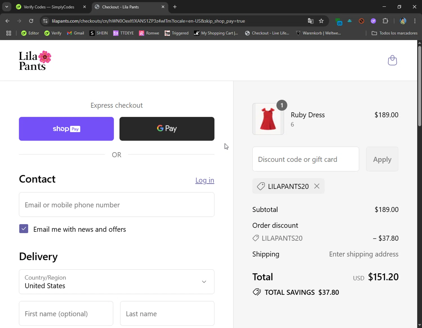The height and width of the screenshot is (328, 422).
Task: Click the Apply discount button
Action: [382, 159]
